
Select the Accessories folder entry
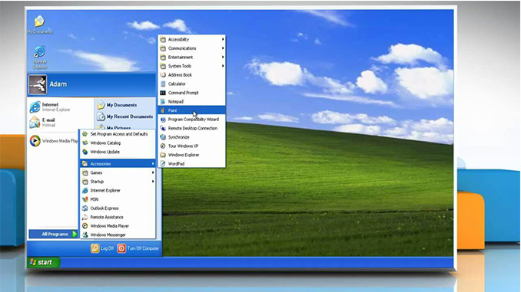click(118, 164)
